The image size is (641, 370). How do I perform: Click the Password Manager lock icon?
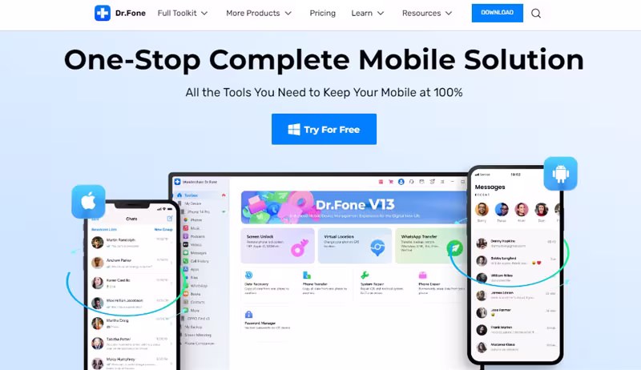pos(248,315)
